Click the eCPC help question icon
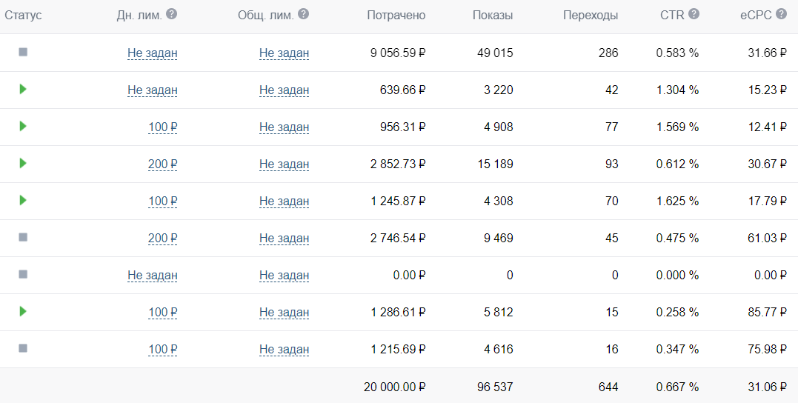This screenshot has height=403, width=798. pyautogui.click(x=781, y=14)
